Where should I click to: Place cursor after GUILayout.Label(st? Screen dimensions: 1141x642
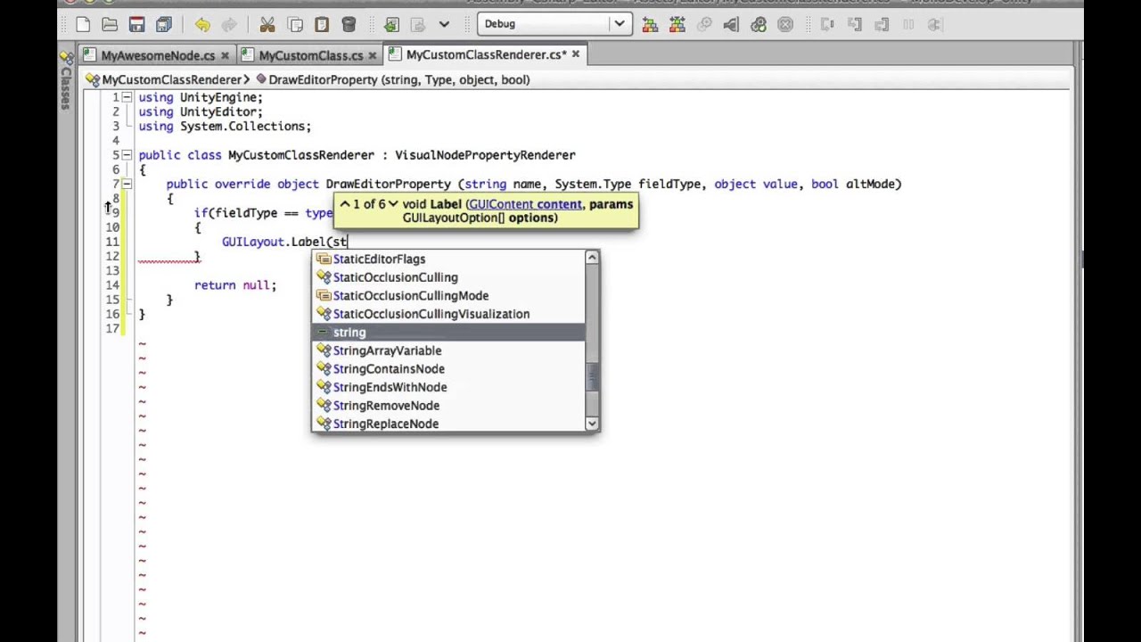pyautogui.click(x=348, y=242)
